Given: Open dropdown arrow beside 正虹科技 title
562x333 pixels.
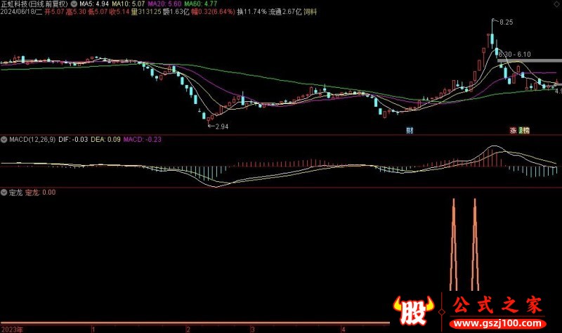Looking at the screenshot, I should (74, 4).
